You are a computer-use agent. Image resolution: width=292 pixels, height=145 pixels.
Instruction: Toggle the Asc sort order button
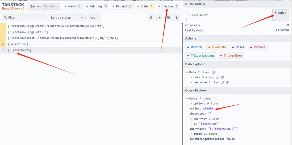coord(94,18)
